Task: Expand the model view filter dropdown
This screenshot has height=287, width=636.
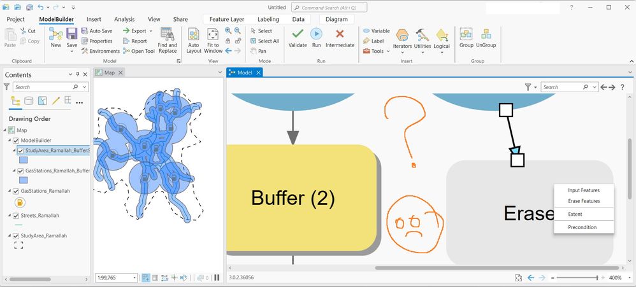Action: (536, 87)
